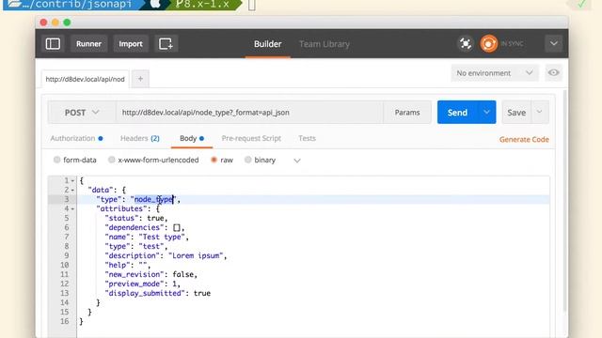Select binary body type
602x338 pixels.
tap(260, 160)
